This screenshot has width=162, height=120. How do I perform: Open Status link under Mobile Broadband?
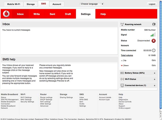(x=4, y=97)
